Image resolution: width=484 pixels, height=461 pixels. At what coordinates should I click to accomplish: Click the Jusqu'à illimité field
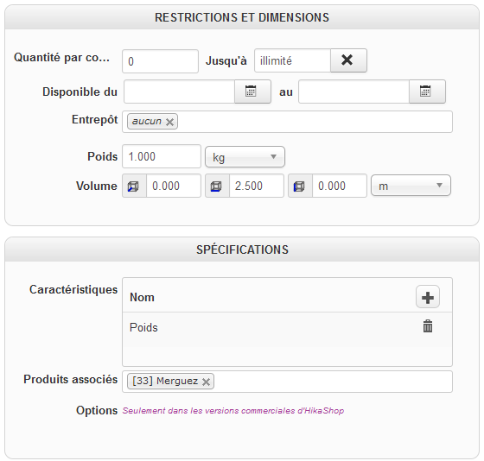click(292, 60)
